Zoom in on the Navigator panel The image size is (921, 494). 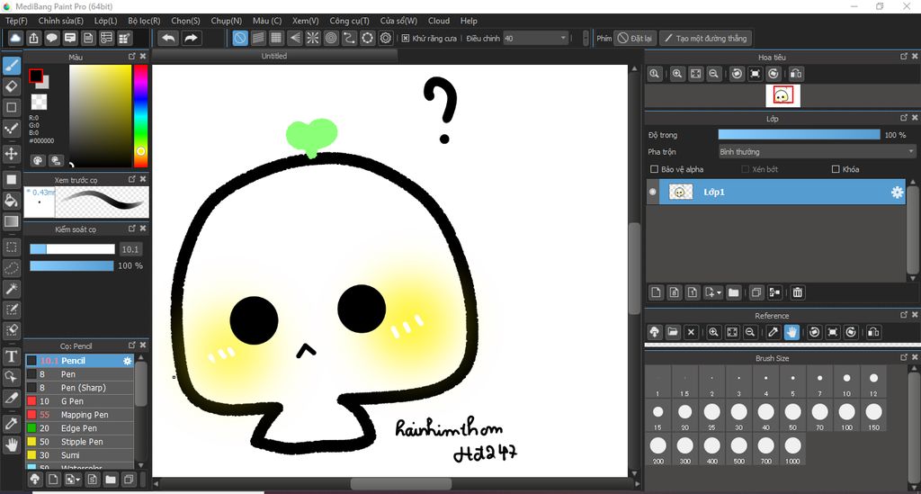pyautogui.click(x=677, y=74)
